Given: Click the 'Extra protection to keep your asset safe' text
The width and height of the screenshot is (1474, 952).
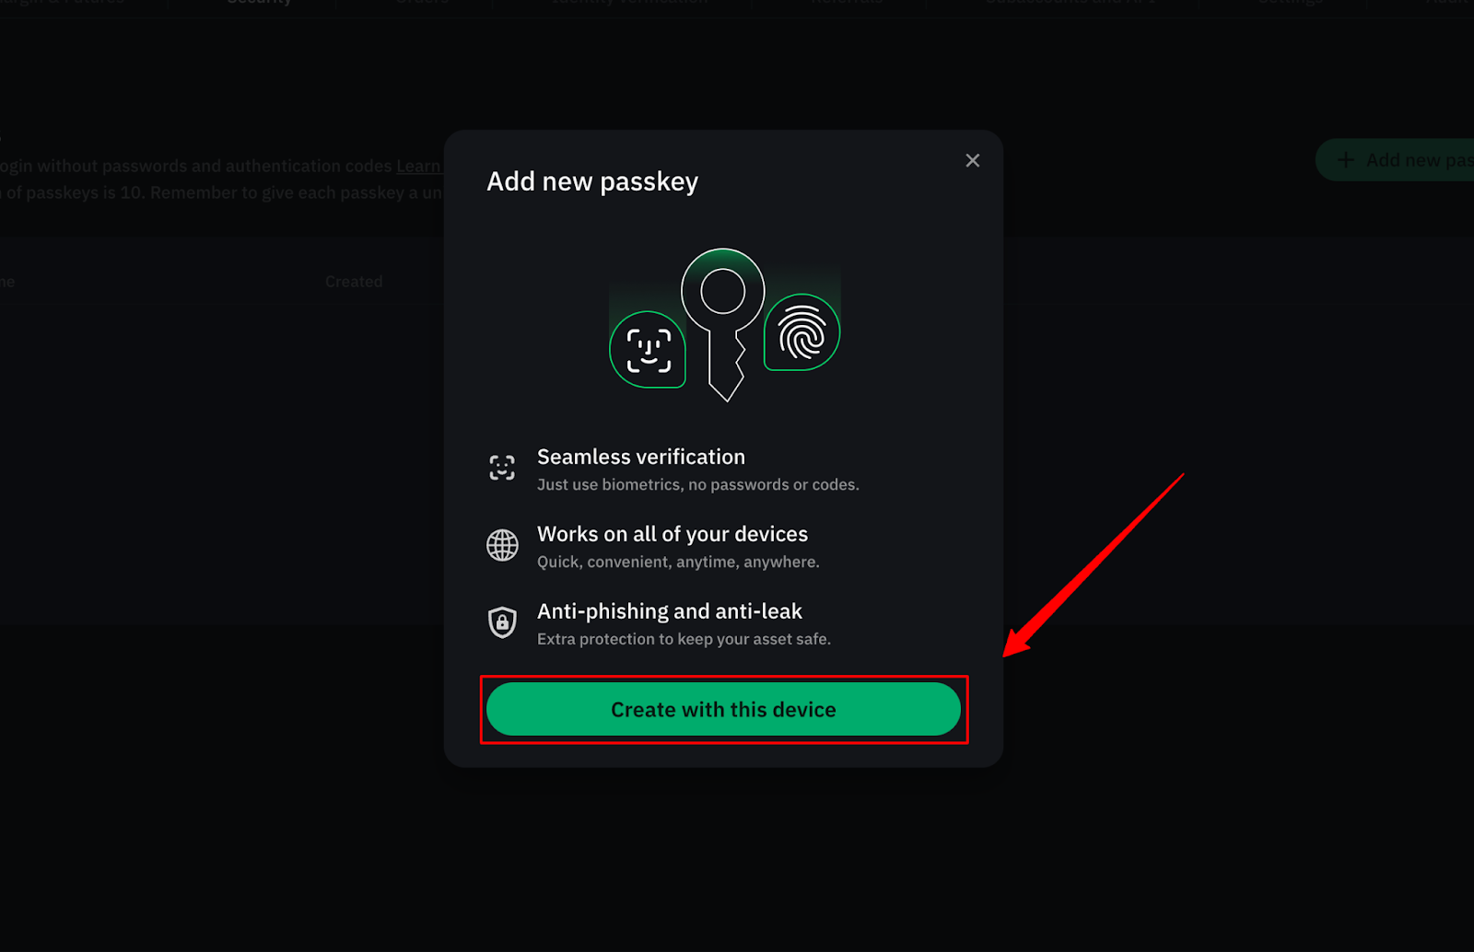Looking at the screenshot, I should [x=684, y=639].
